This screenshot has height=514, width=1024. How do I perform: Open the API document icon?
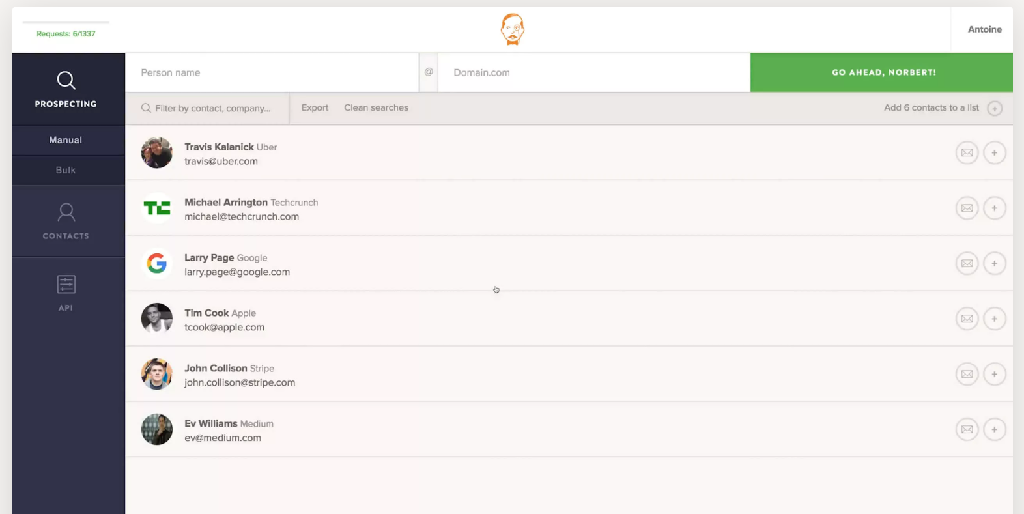[x=66, y=284]
